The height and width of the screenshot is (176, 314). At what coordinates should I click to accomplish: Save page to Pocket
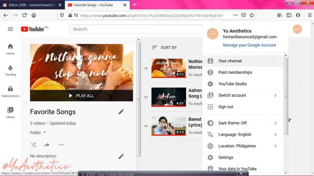(243, 15)
